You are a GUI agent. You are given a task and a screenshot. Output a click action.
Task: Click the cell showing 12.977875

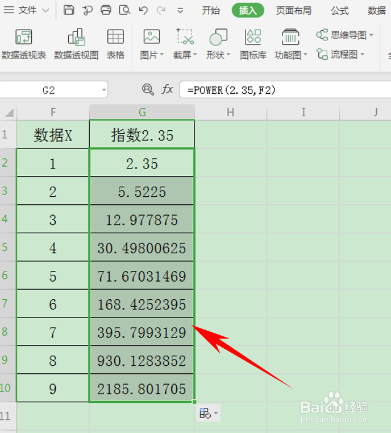click(142, 219)
